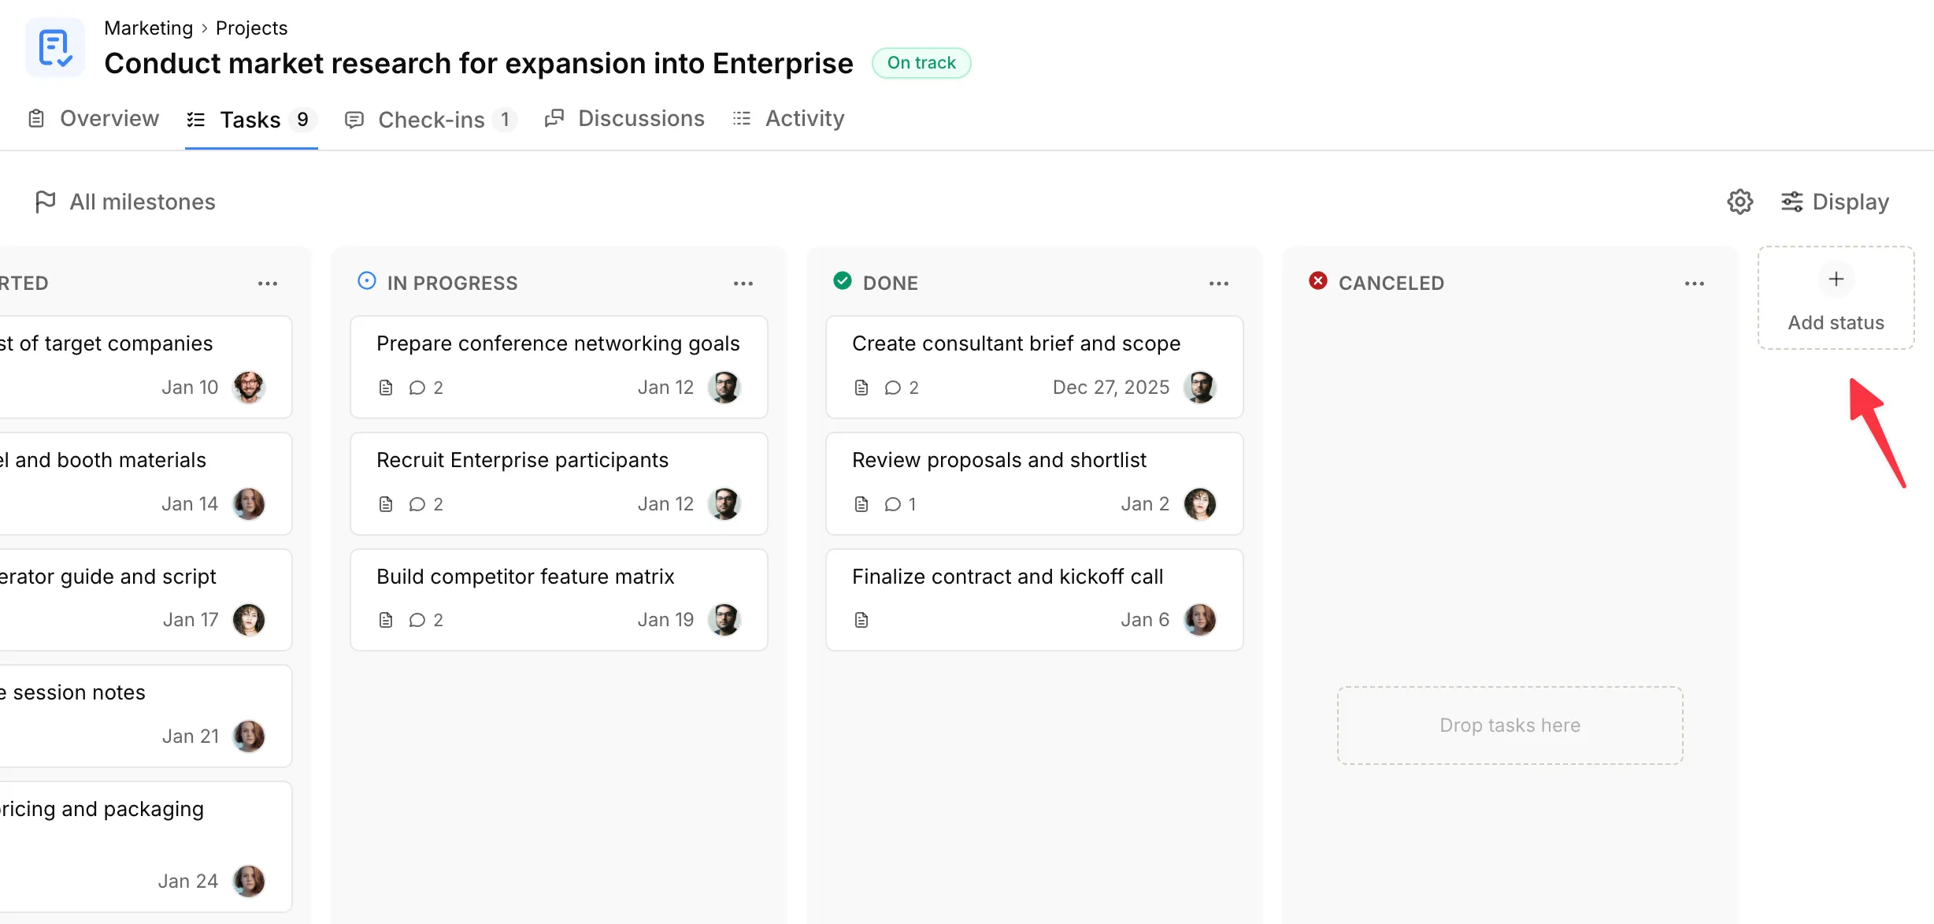The width and height of the screenshot is (1934, 924).
Task: Click the In Progress circle status icon
Action: (366, 281)
